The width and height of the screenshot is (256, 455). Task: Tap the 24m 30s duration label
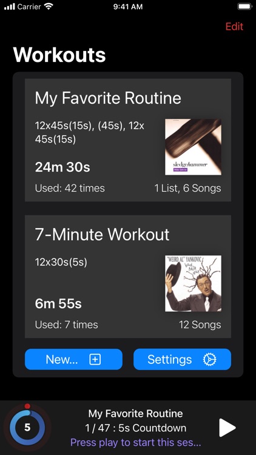click(x=62, y=167)
